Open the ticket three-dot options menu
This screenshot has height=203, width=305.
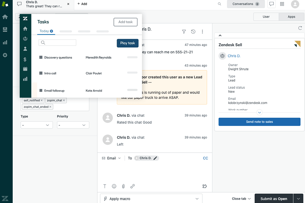click(202, 31)
